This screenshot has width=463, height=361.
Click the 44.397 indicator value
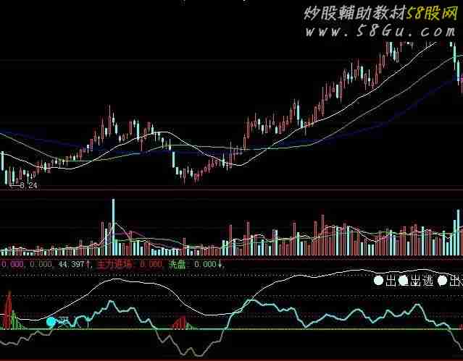pos(72,264)
